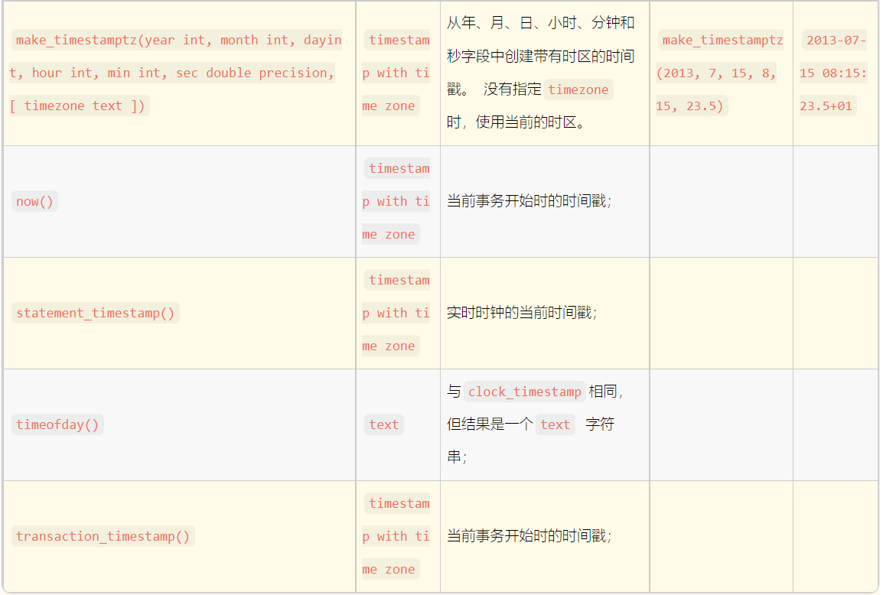This screenshot has height=595, width=883.
Task: Select the timestamp with time zone type for statement_timestamp()
Action: click(396, 313)
